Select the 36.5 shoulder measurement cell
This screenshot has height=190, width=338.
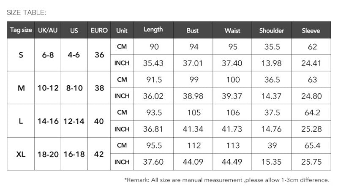(x=272, y=80)
